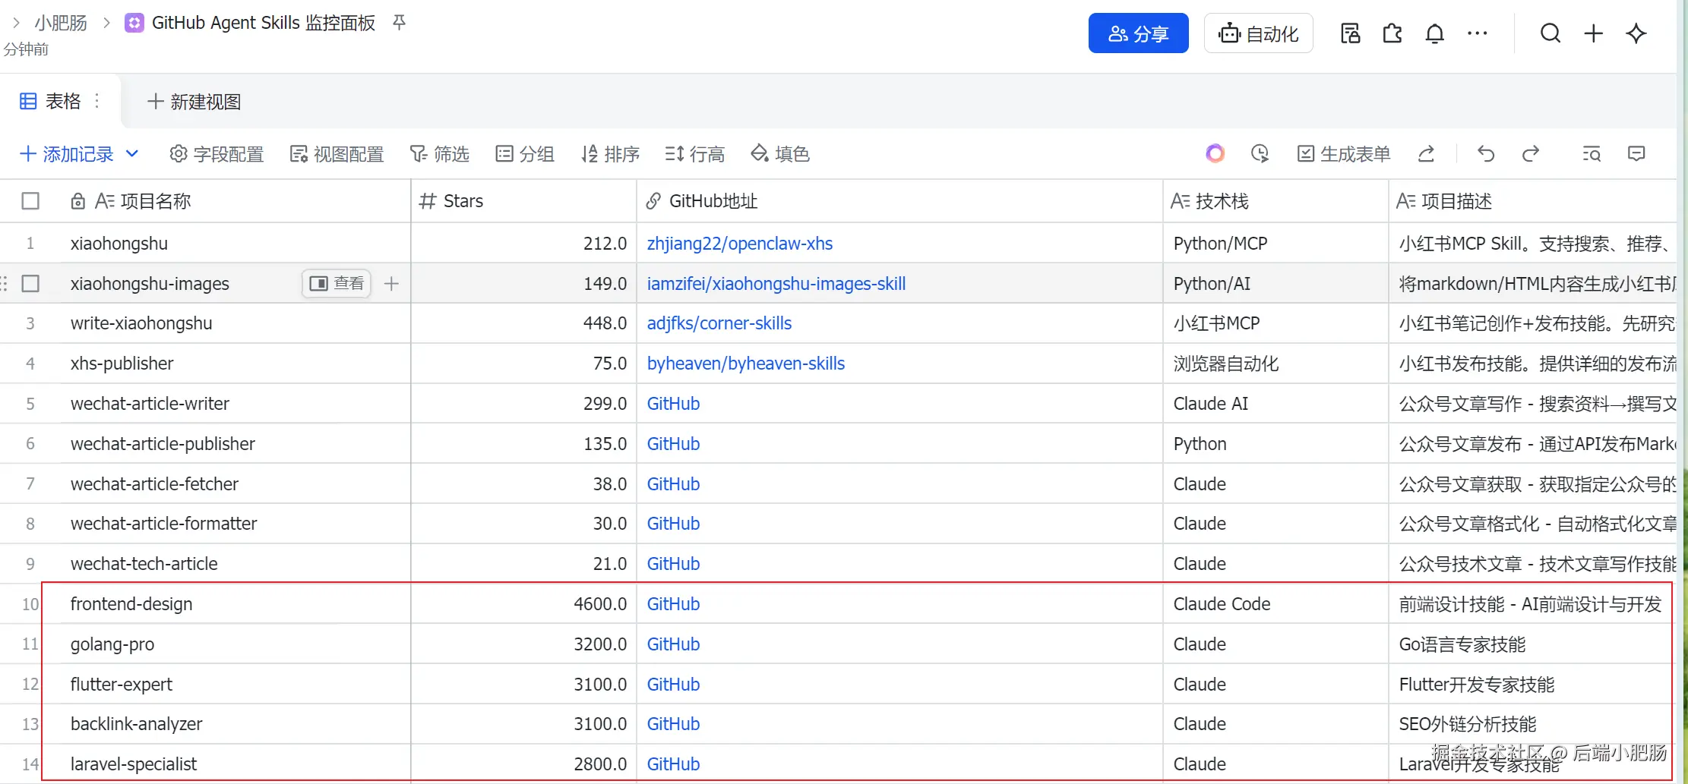Check the xiaohongshu-images row checkbox
Viewport: 1688px width, 784px height.
[x=30, y=284]
